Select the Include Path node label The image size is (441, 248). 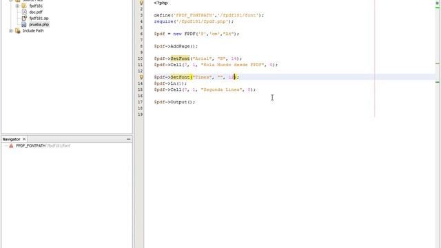[33, 30]
